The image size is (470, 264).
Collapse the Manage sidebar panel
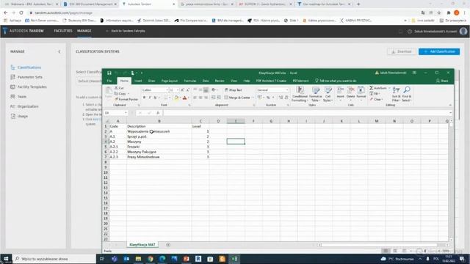(59, 51)
